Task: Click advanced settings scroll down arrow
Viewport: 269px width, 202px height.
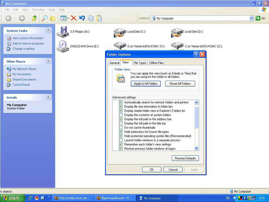Action: 196,148
